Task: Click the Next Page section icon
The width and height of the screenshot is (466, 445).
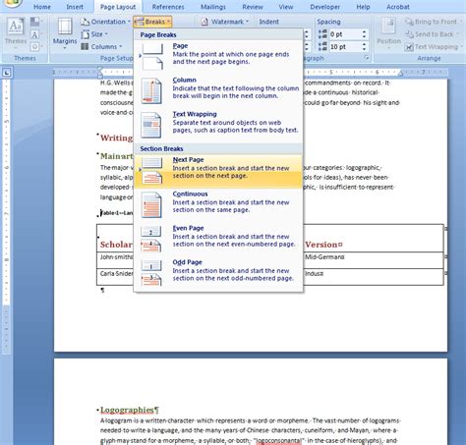Action: coord(151,171)
